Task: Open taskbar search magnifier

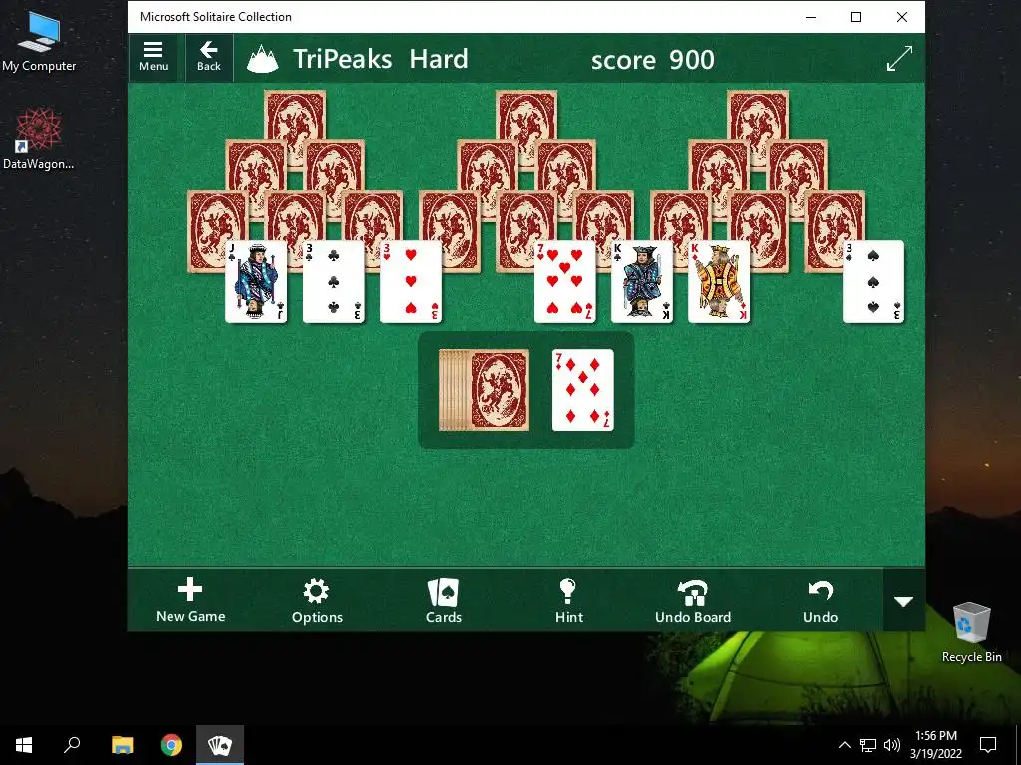Action: point(72,745)
